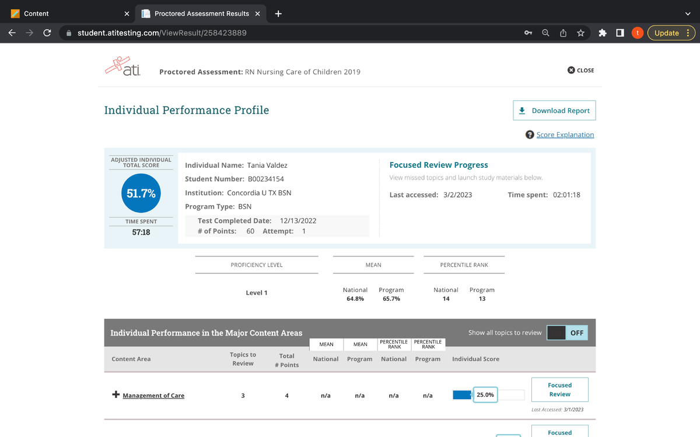700x437 pixels.
Task: Open the browser extensions puzzle icon
Action: coord(603,33)
